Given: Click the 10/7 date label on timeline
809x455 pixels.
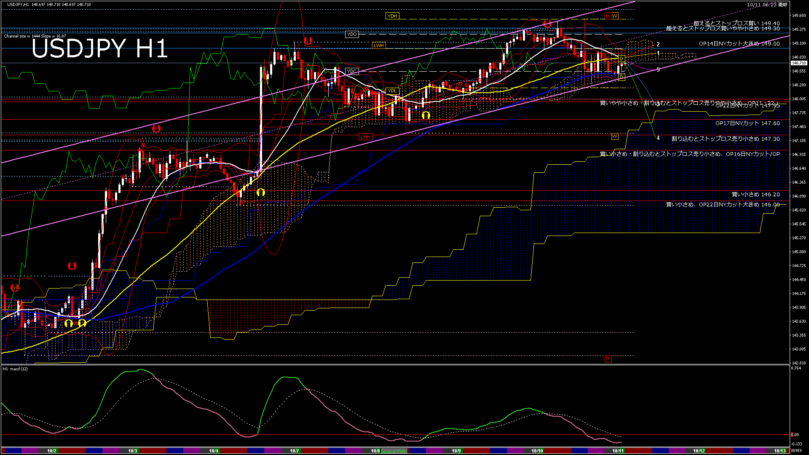Looking at the screenshot, I should tap(294, 451).
